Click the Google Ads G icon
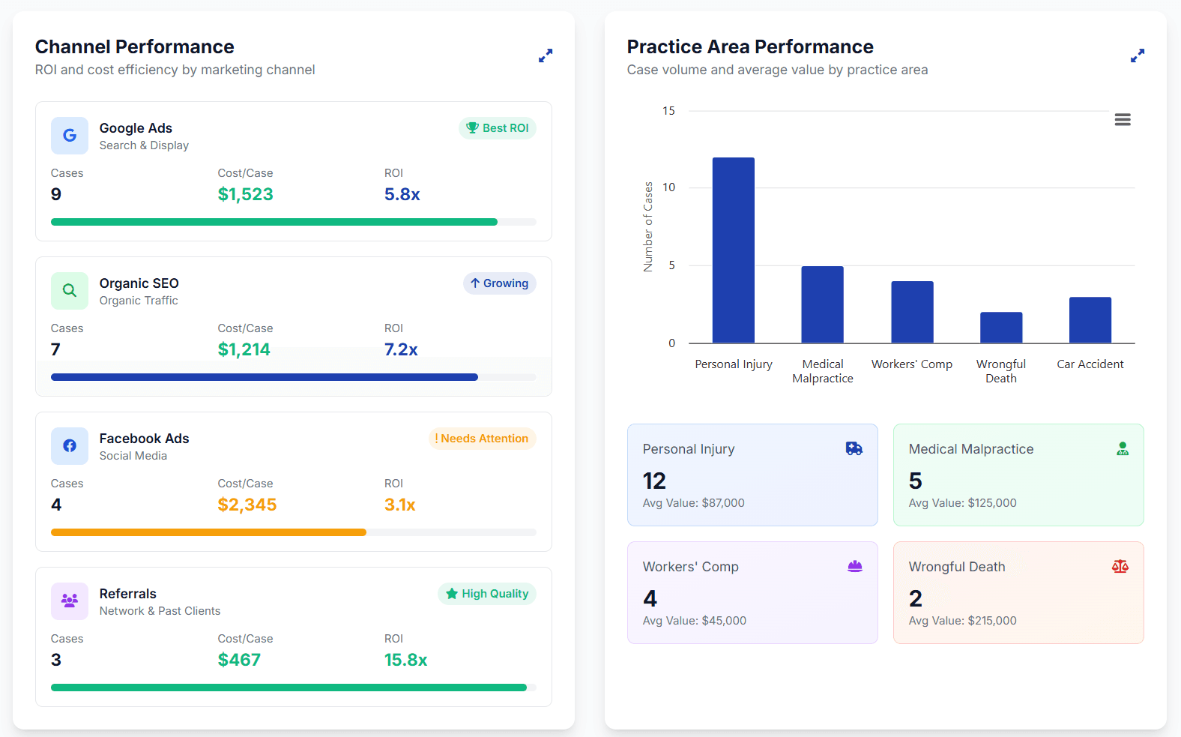 [70, 136]
